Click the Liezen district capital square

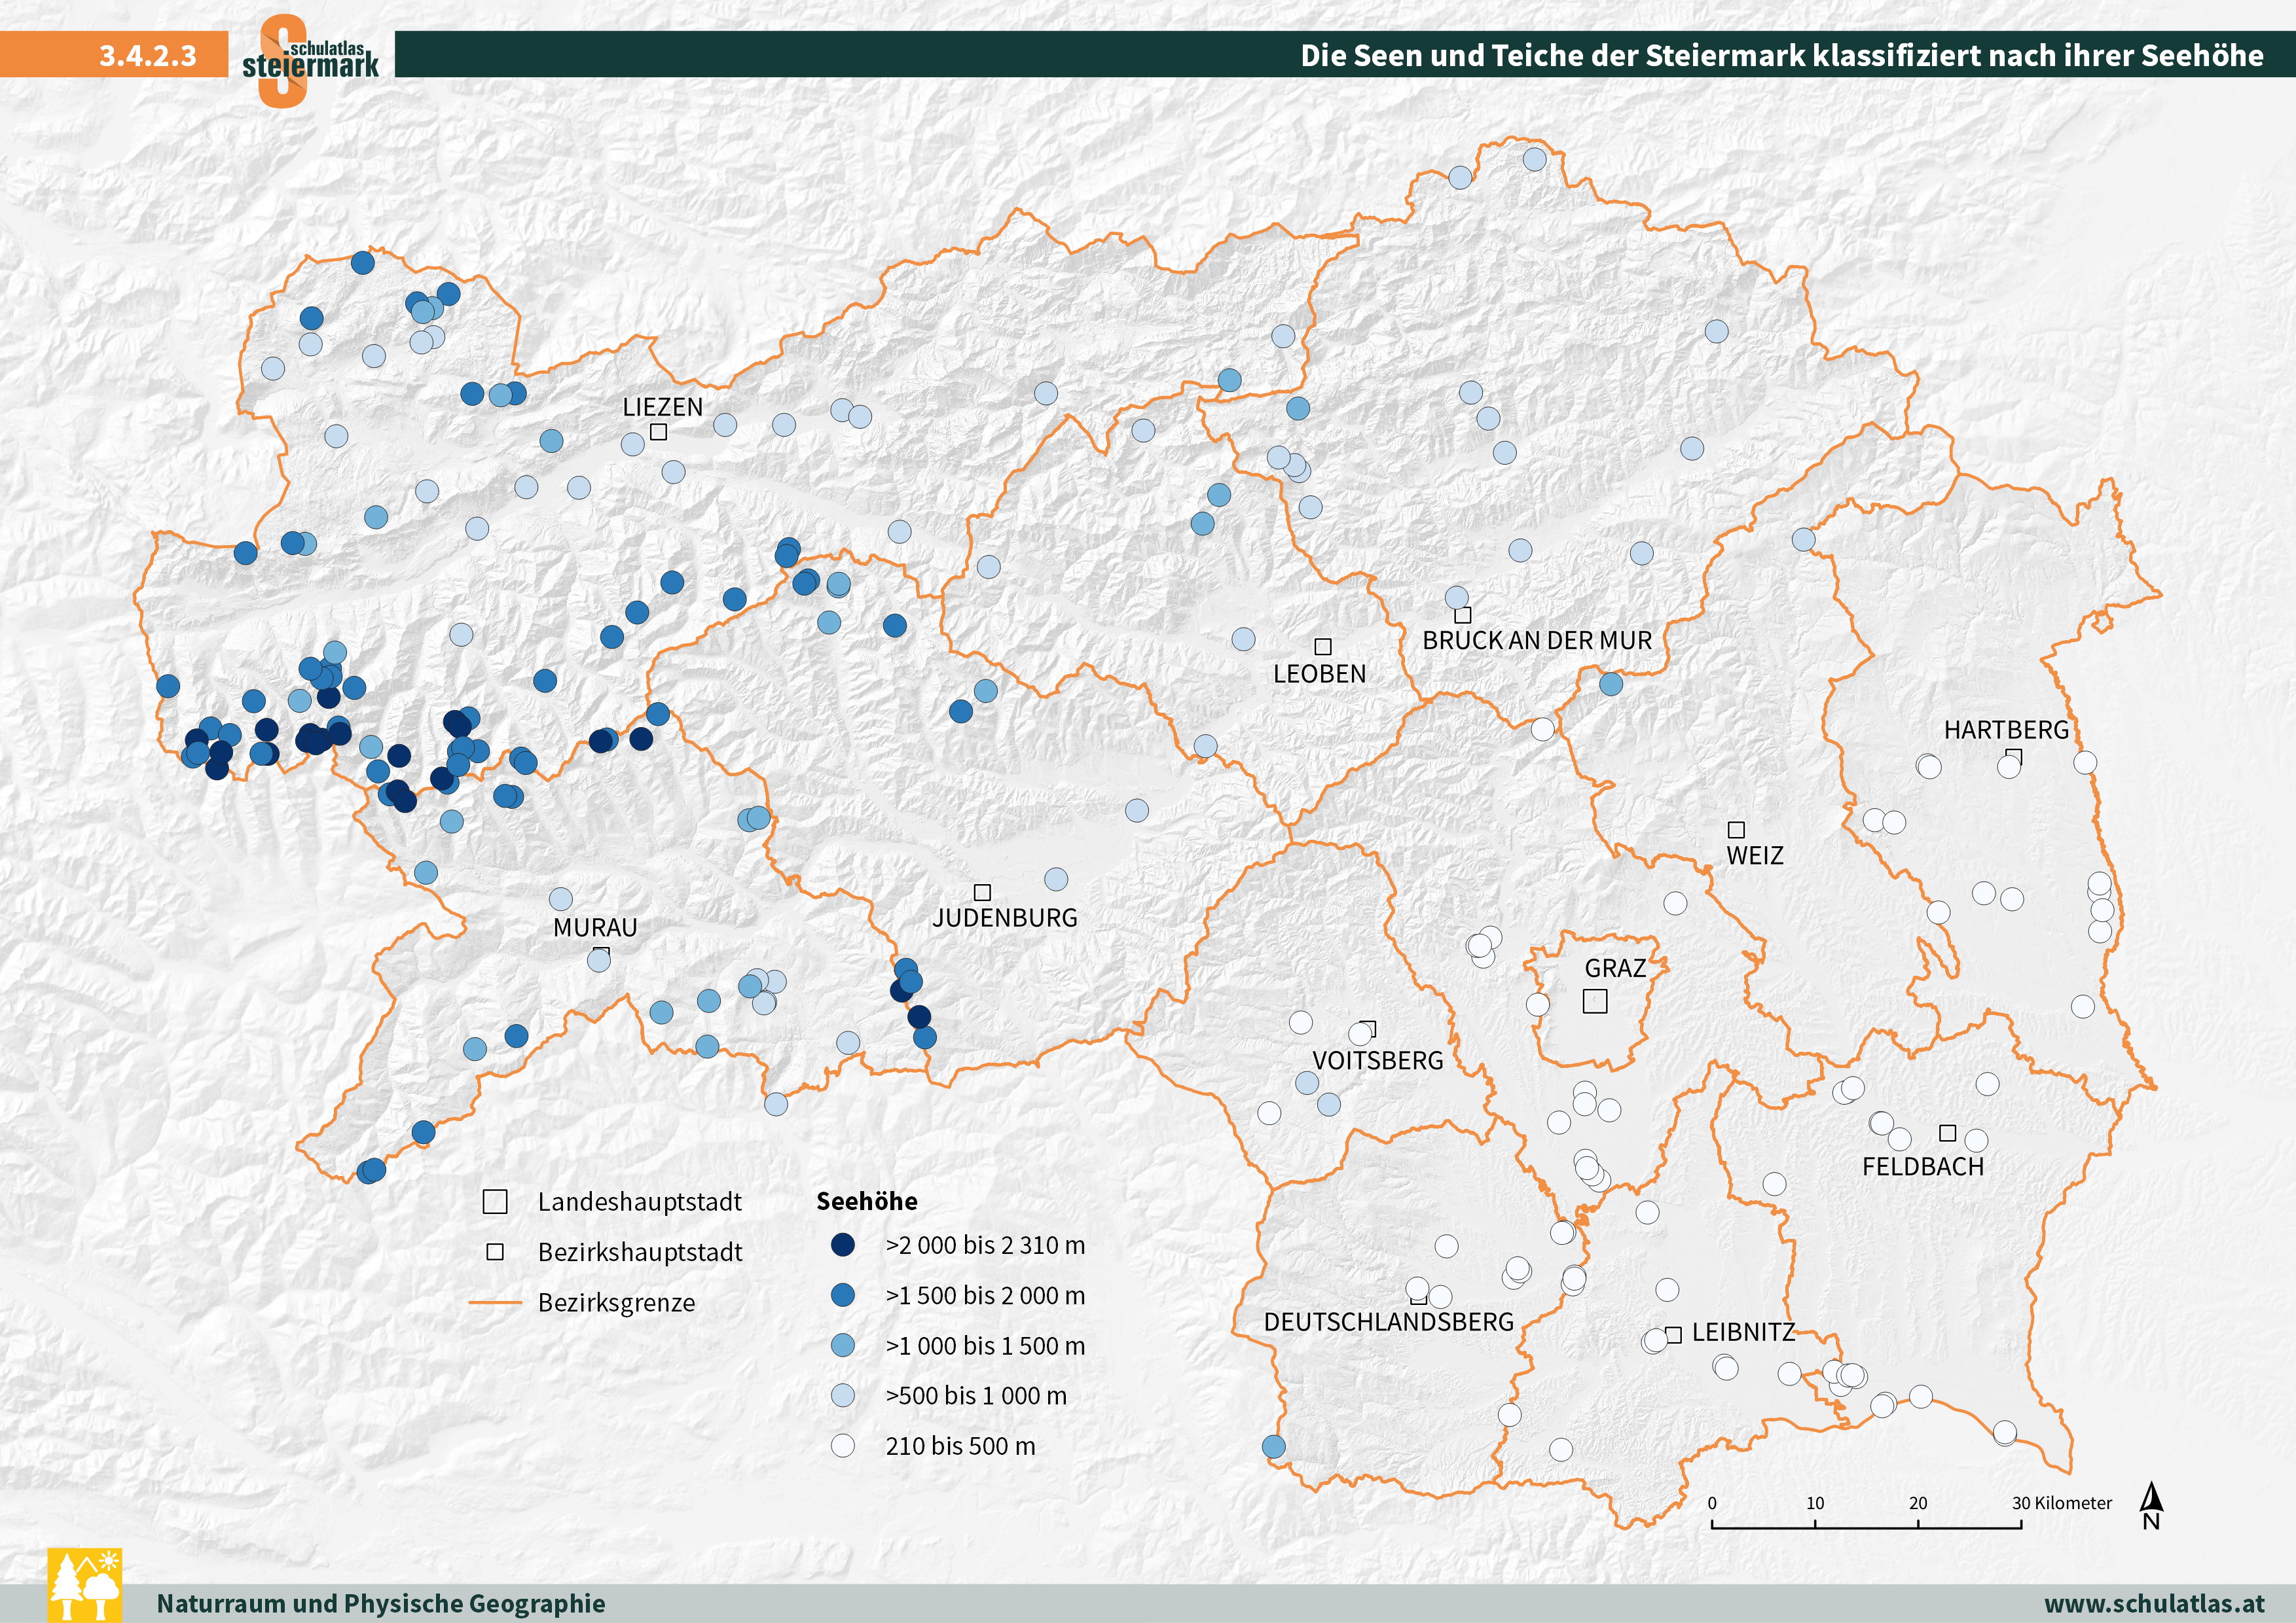tap(658, 432)
